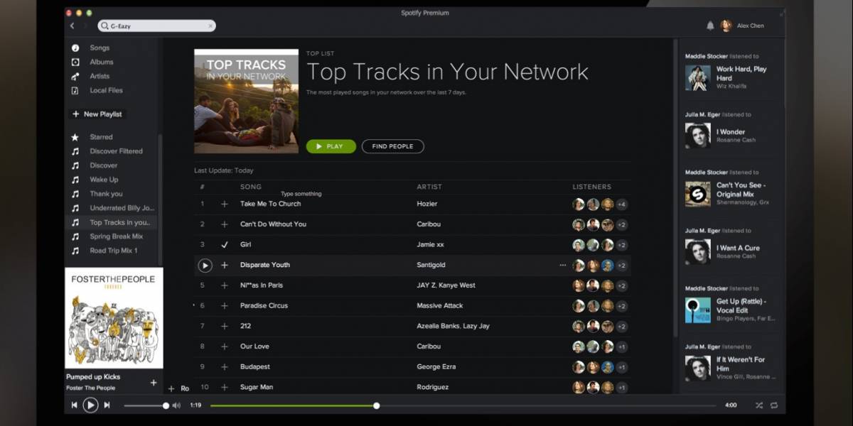Open Maddie Stocker's profile at top of feed
This screenshot has width=853, height=426.
(707, 56)
